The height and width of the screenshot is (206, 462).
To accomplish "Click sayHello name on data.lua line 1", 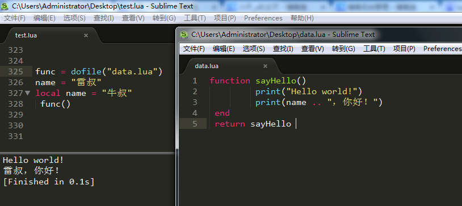I will tap(276, 81).
